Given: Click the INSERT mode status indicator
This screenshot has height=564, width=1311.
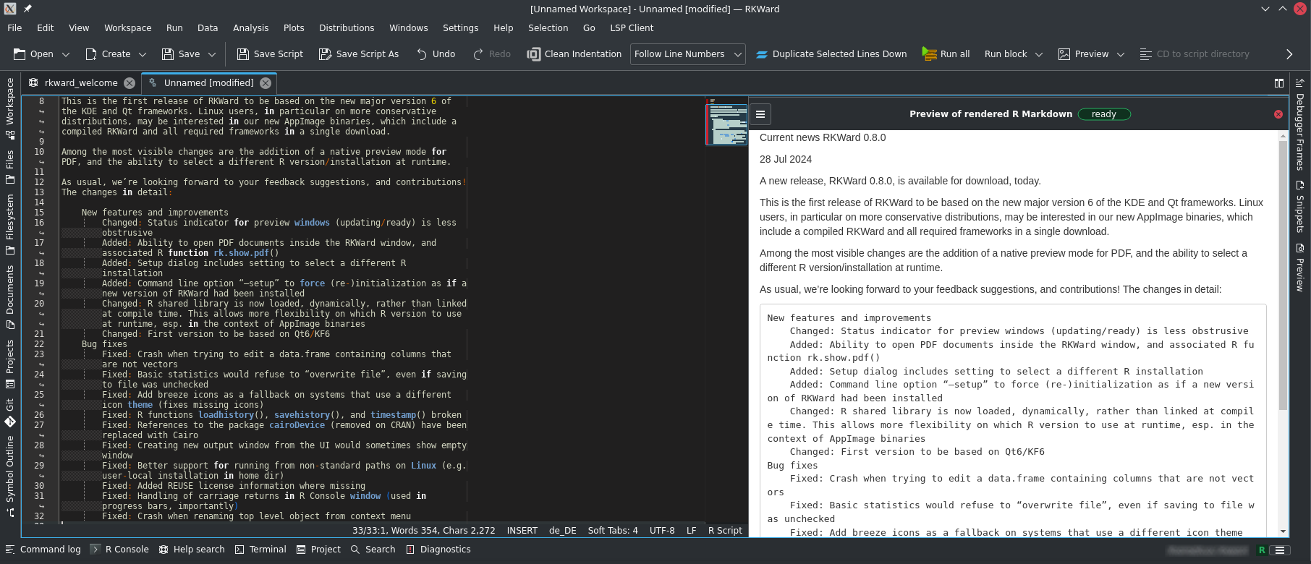Looking at the screenshot, I should (522, 531).
